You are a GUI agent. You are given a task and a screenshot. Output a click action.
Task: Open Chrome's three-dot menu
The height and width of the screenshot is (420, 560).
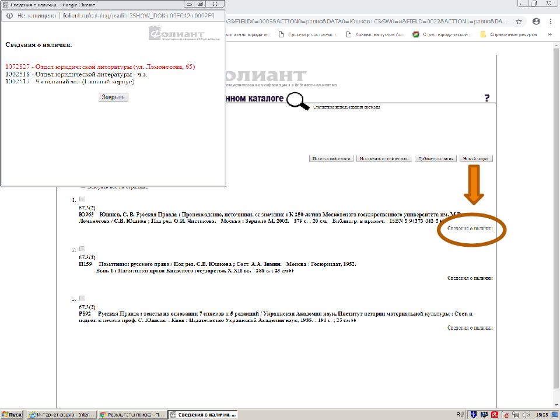(x=551, y=21)
